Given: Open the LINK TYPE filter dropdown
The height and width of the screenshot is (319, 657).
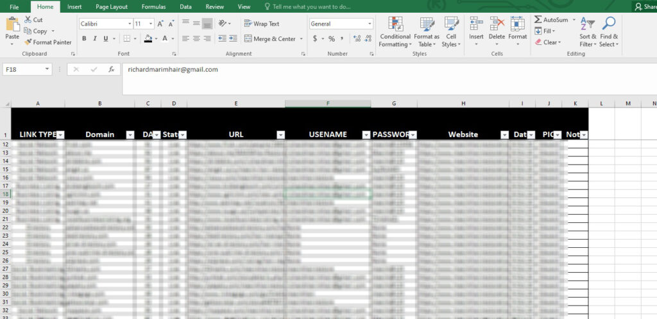Looking at the screenshot, I should [x=61, y=135].
